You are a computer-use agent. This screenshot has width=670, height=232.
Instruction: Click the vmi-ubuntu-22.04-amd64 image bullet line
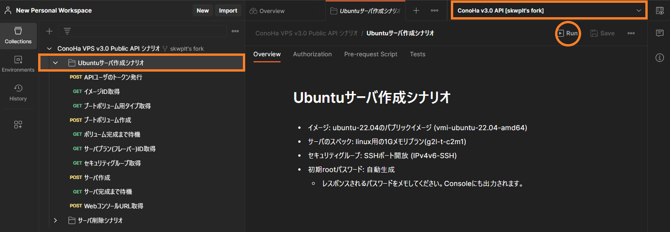click(417, 127)
